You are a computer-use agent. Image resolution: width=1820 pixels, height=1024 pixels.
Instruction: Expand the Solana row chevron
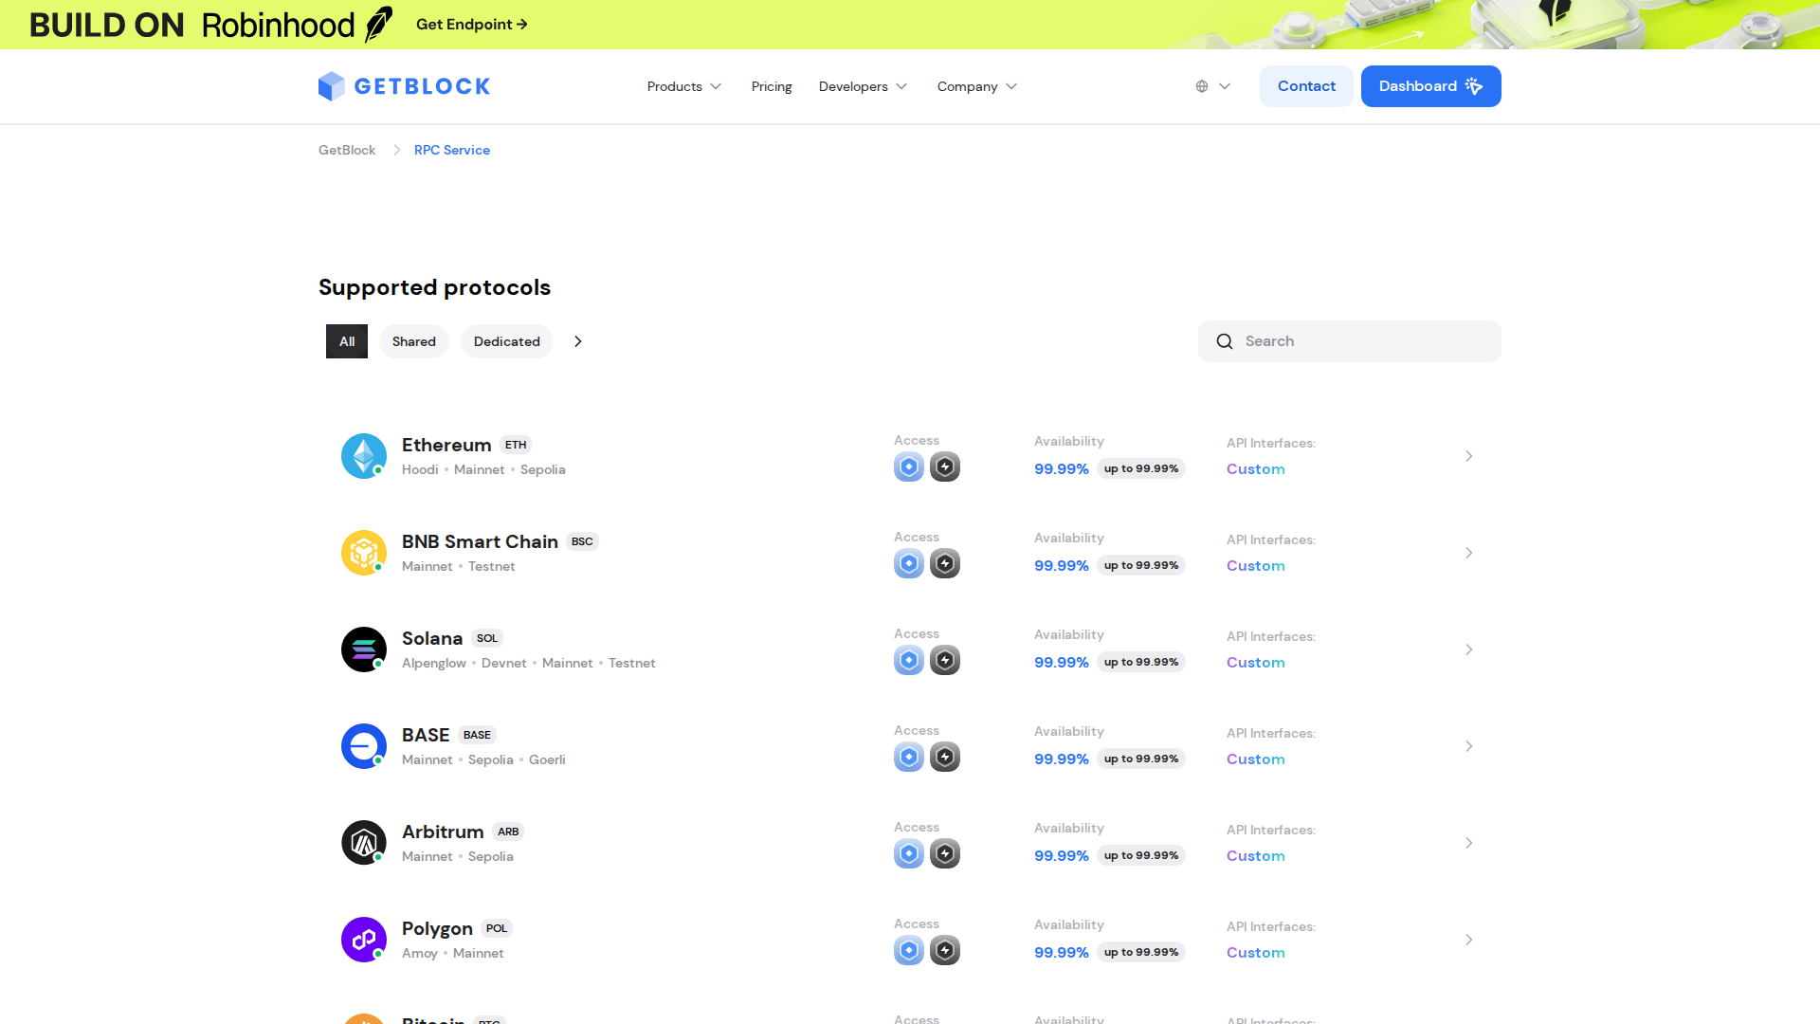coord(1468,649)
